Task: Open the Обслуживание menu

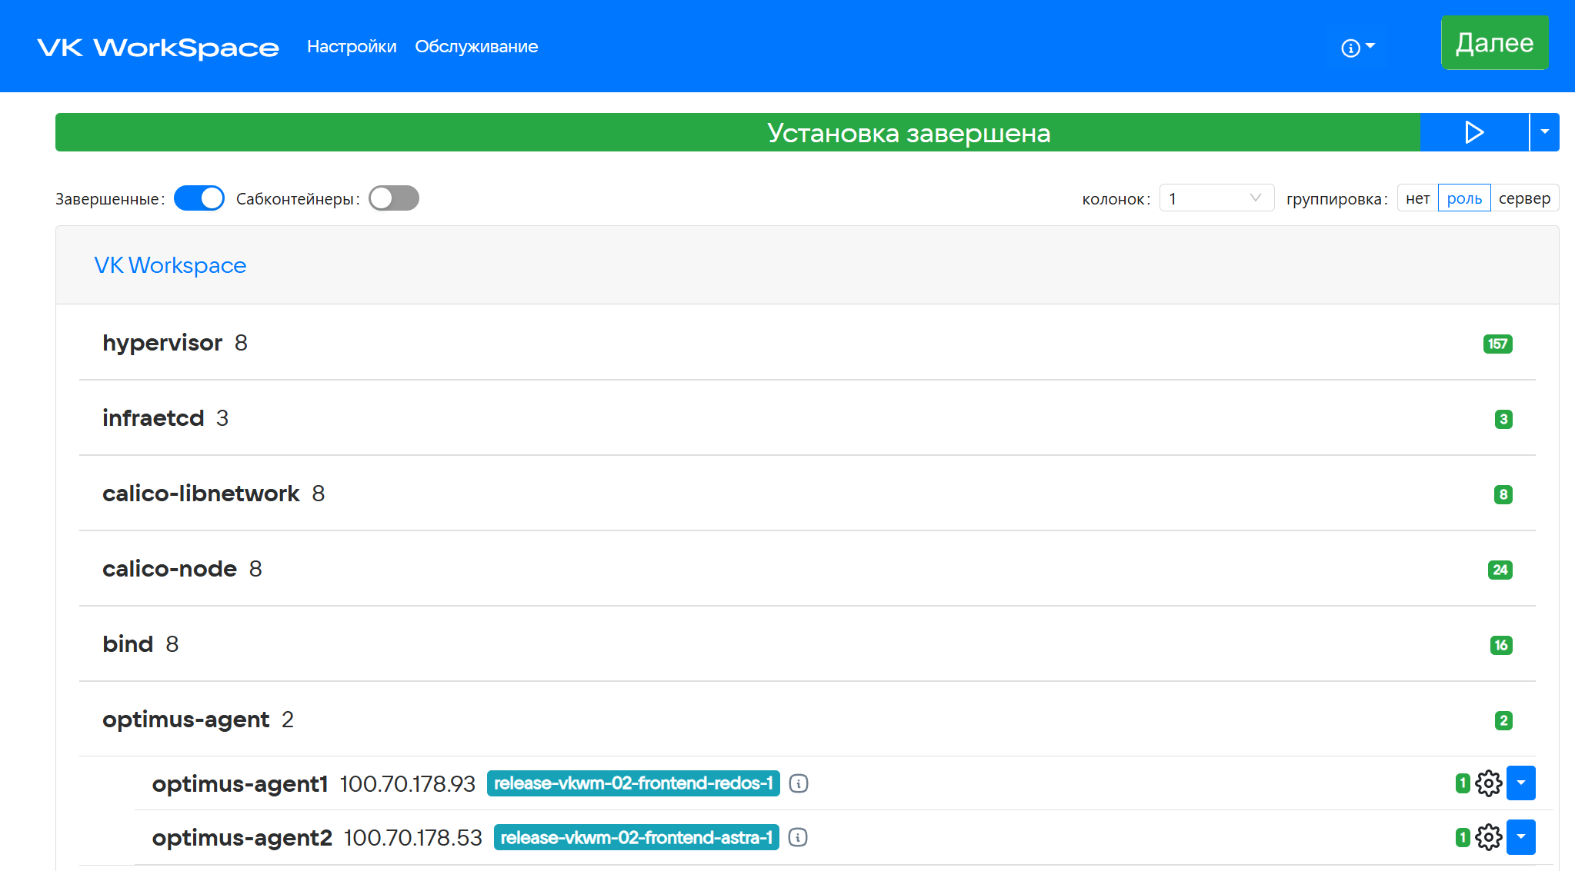Action: 476,46
